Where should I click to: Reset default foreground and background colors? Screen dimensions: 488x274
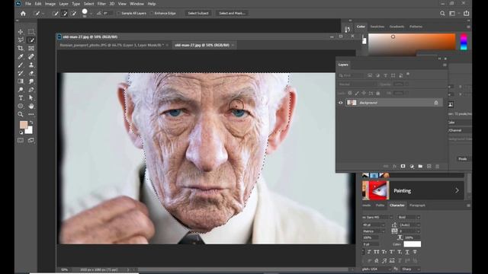[21, 132]
